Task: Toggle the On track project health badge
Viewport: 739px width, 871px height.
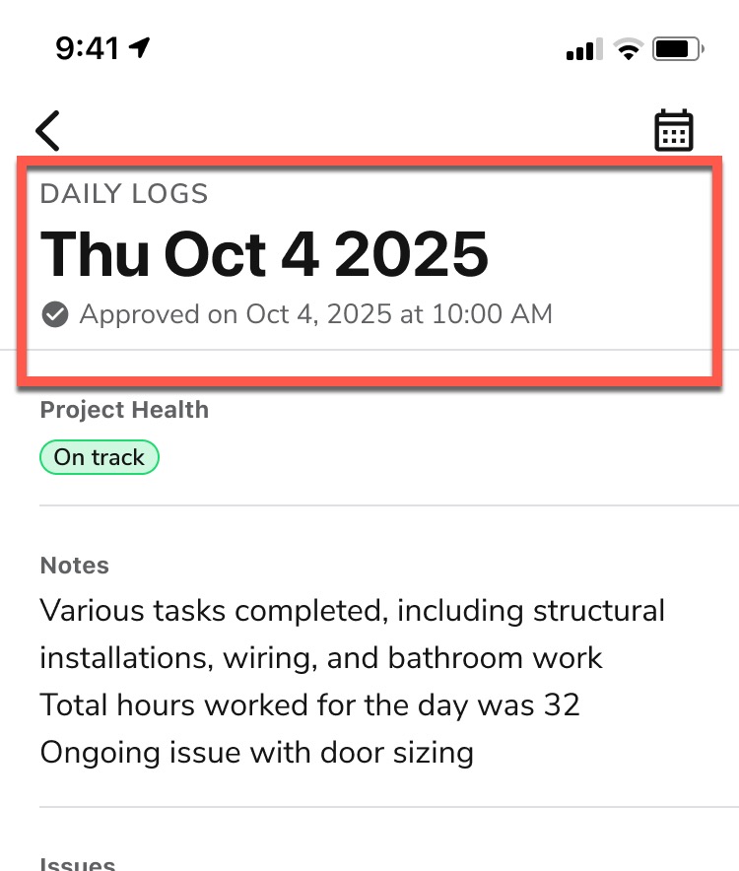Action: [x=99, y=456]
